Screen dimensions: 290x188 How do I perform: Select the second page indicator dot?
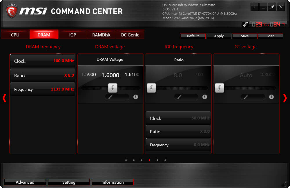click(x=134, y=160)
